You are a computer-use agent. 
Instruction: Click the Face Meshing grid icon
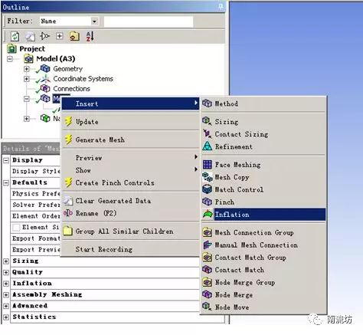point(207,165)
